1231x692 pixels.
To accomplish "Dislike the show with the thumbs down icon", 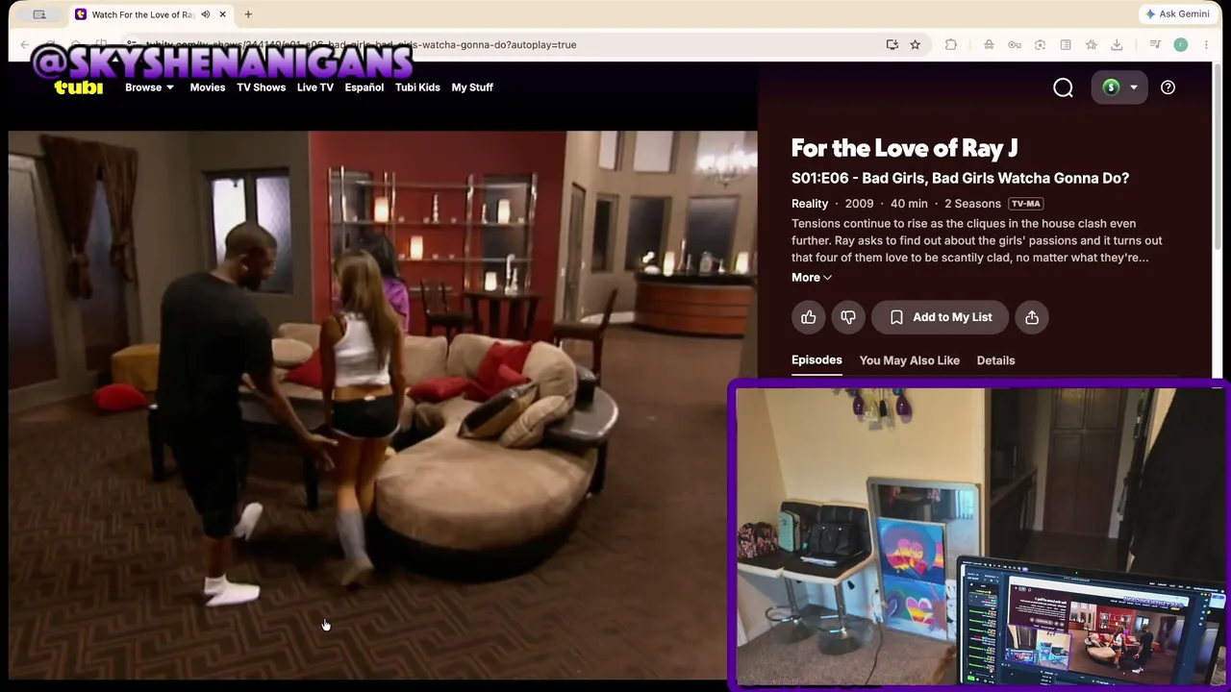I will click(848, 317).
